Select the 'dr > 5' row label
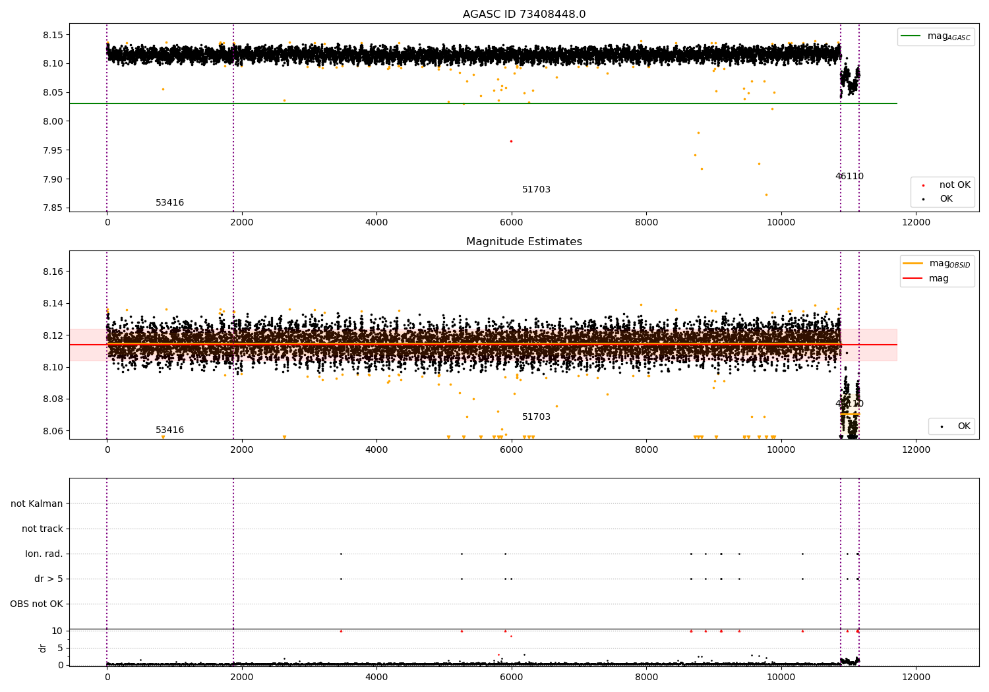The image size is (989, 692). point(49,579)
